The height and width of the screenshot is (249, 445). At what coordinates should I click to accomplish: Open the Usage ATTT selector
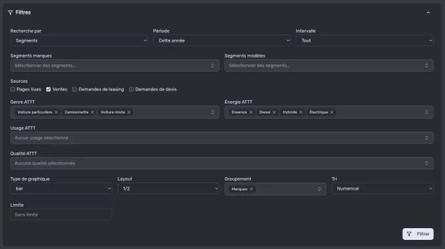point(222,138)
